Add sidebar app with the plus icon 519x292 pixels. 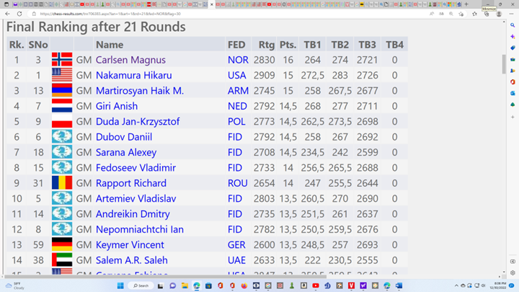(513, 117)
